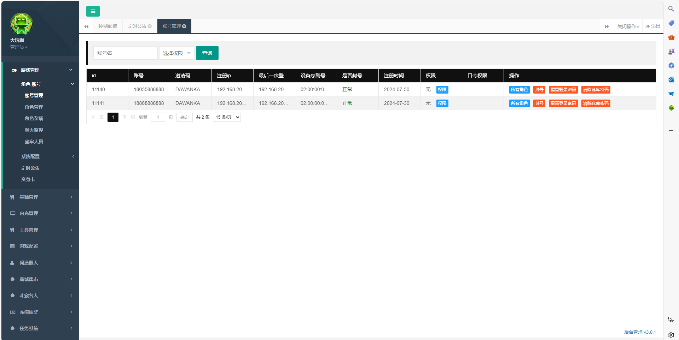Click 所有角色 for account 18035888888
679x340 pixels.
pyautogui.click(x=519, y=90)
